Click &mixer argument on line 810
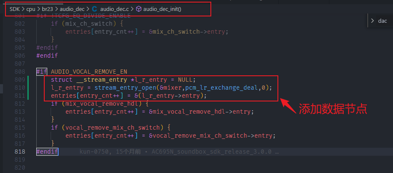 (x=170, y=88)
